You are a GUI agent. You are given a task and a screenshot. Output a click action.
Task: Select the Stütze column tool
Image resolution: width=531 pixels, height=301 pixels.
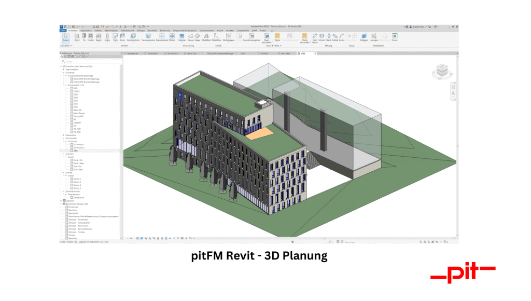click(x=107, y=37)
